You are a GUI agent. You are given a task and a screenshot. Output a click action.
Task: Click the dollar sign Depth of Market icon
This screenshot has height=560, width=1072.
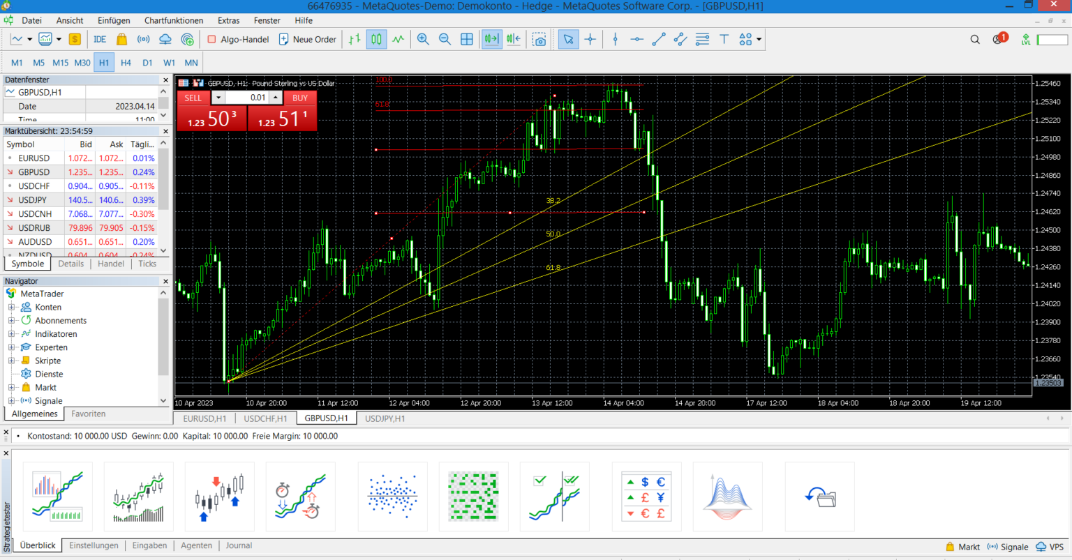(x=75, y=39)
